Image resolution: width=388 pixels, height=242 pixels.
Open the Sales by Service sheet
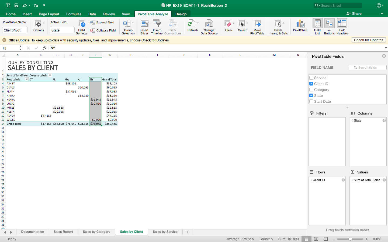[165, 232]
